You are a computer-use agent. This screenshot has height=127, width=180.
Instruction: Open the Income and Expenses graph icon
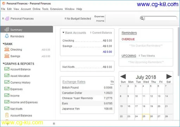tap(7, 102)
